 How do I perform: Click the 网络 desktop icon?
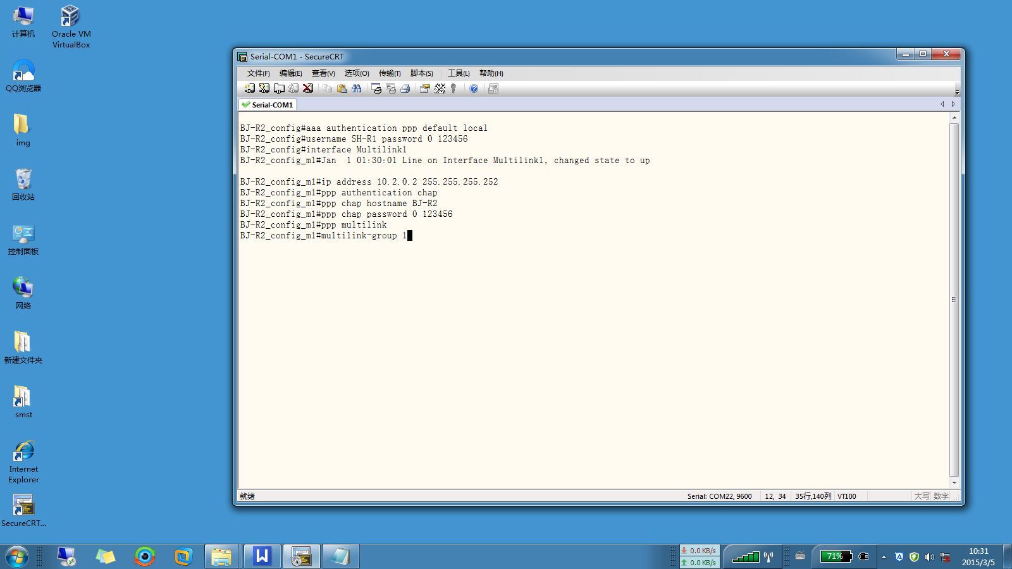pyautogui.click(x=23, y=293)
